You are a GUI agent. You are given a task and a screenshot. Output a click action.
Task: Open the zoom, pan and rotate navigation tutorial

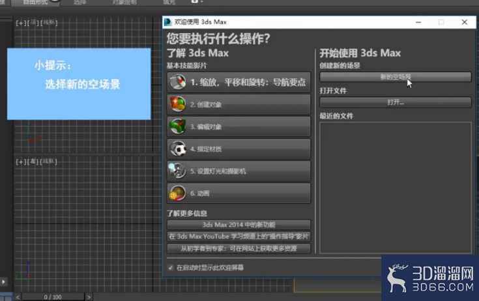(239, 82)
